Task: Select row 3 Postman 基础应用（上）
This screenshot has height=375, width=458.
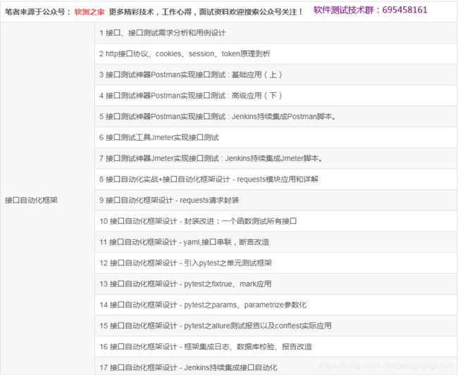Action: pyautogui.click(x=276, y=75)
